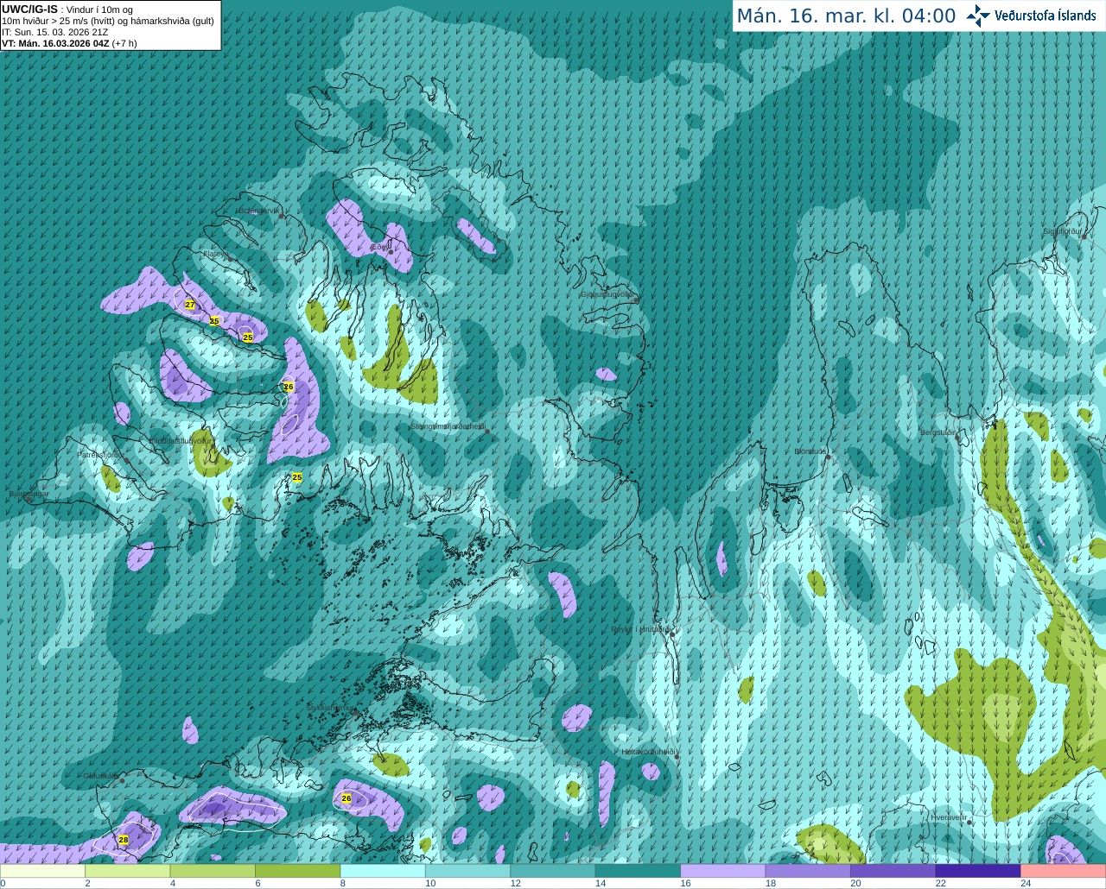Select the Blönduós station label
The width and height of the screenshot is (1106, 889).
coord(810,451)
